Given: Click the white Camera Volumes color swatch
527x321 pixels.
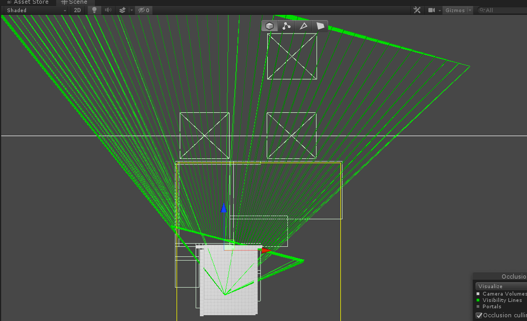Looking at the screenshot, I should tap(478, 294).
